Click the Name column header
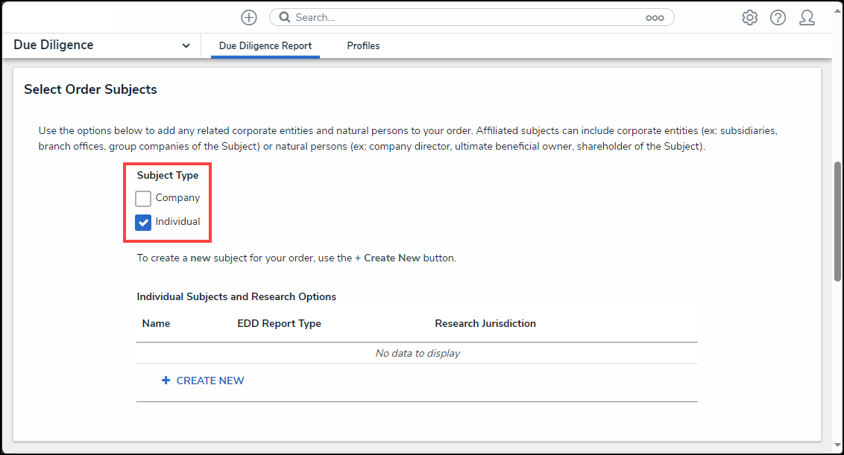Image resolution: width=844 pixels, height=455 pixels. pos(156,323)
